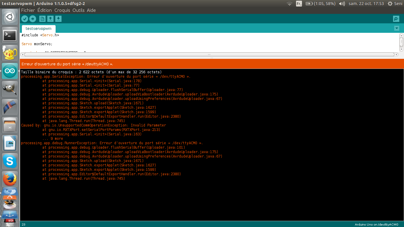Viewport: 404px width, 227px height.
Task: Open the Serial Monitor icon
Action: [x=396, y=19]
